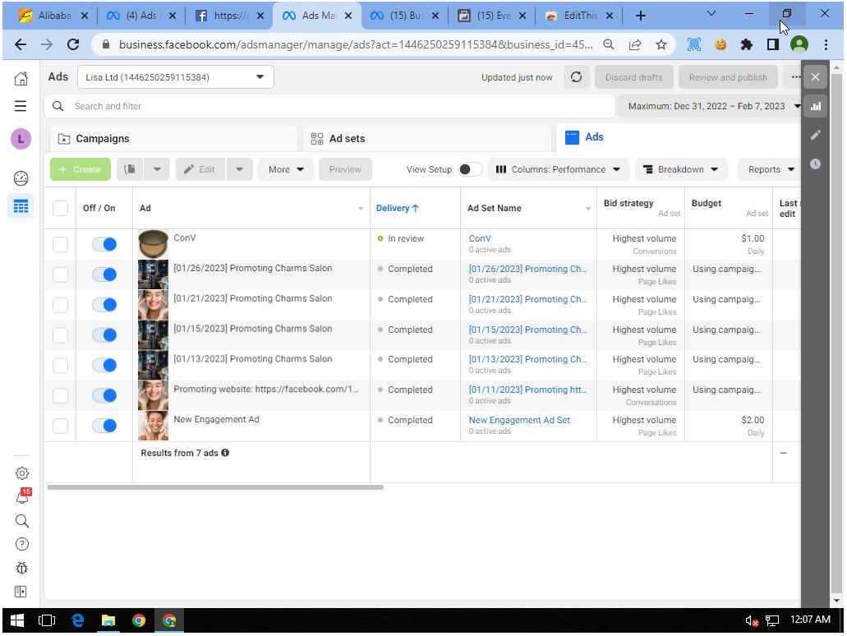This screenshot has width=847, height=636.
Task: Open the hamburger menu in left sidebar
Action: pyautogui.click(x=21, y=106)
